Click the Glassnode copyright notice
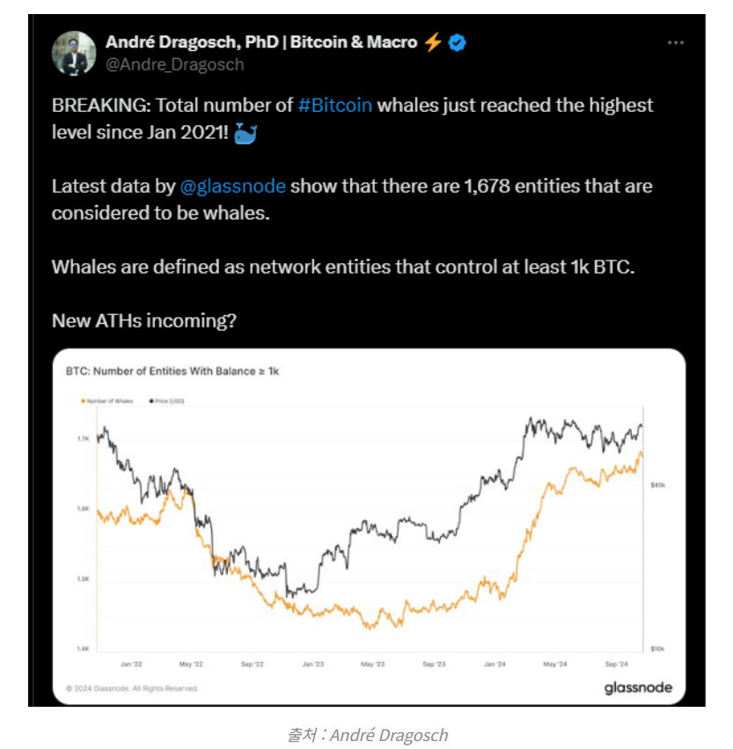733x749 pixels. coord(132,688)
